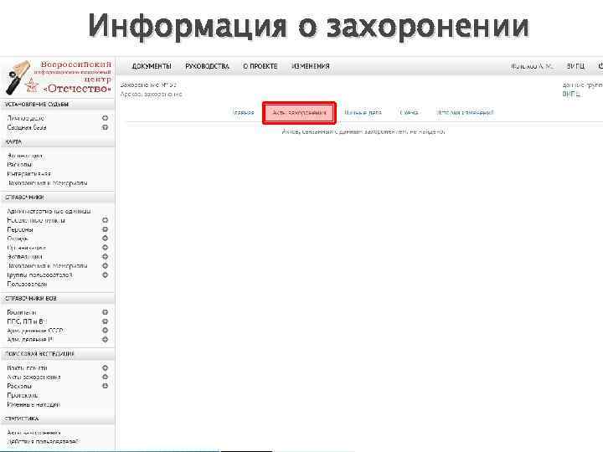Open Действия пользователей statistics
The height and width of the screenshot is (452, 603).
tap(43, 442)
